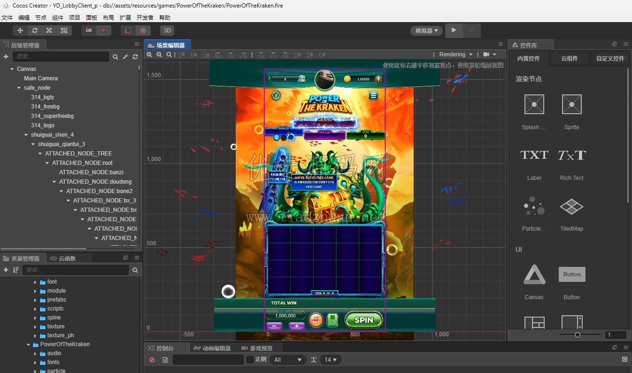Select the Sprite widget

point(571,112)
